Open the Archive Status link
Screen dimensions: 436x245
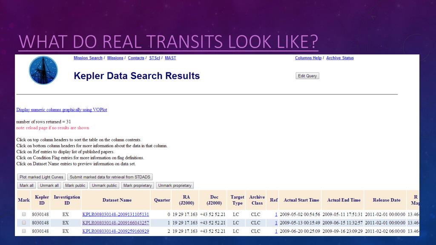340,58
